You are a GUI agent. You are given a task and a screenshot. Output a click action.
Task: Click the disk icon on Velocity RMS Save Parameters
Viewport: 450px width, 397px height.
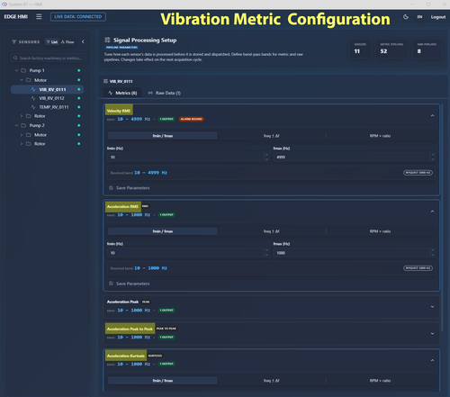click(x=111, y=188)
